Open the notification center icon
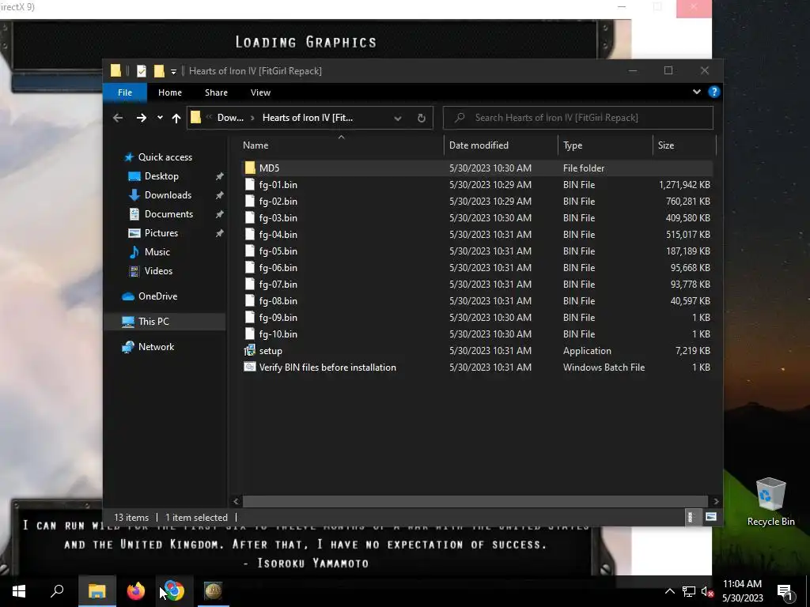810x607 pixels. point(785,591)
